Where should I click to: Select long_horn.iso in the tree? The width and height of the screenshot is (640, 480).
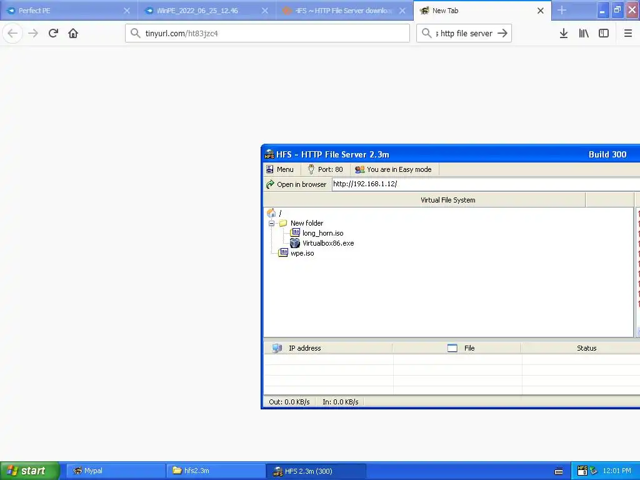(322, 234)
